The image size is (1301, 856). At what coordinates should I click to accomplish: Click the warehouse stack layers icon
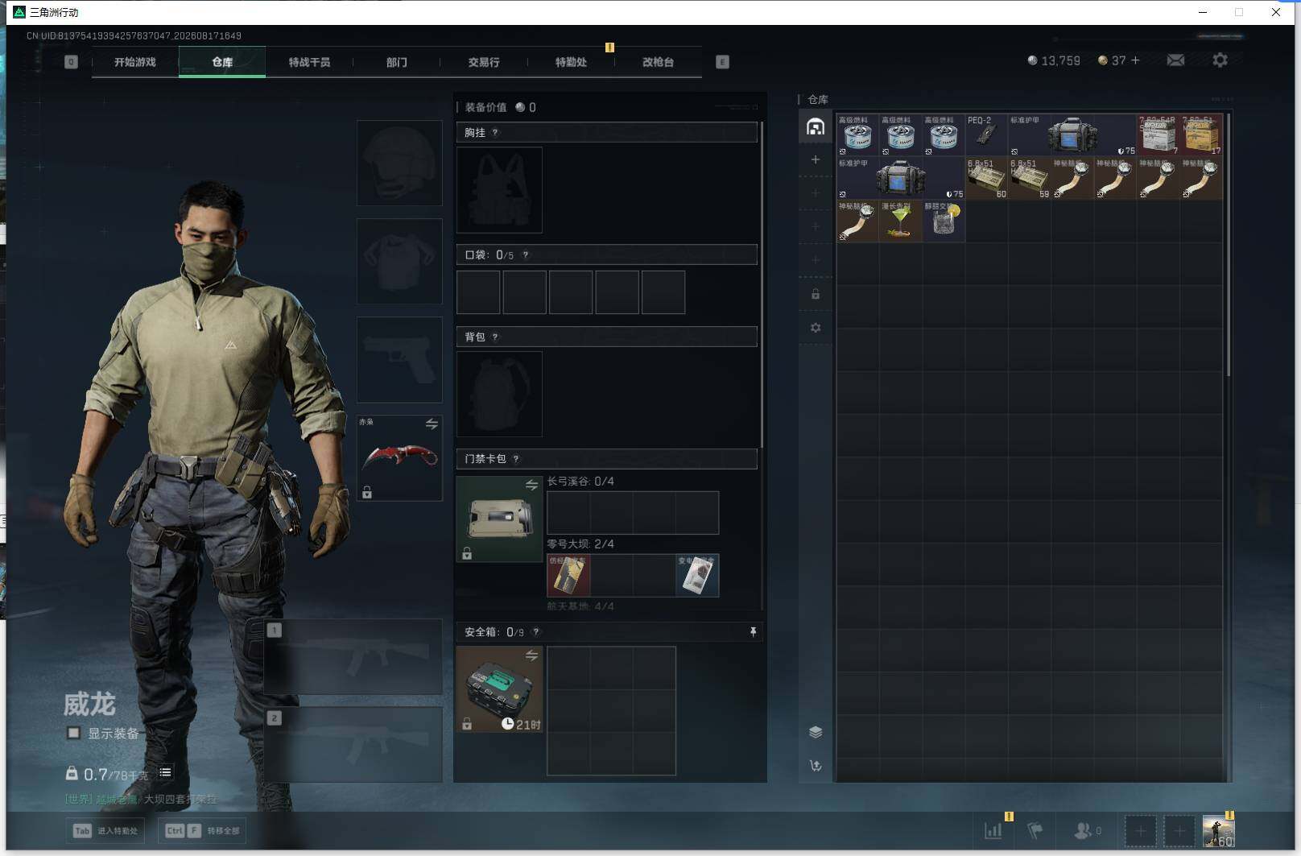point(816,732)
